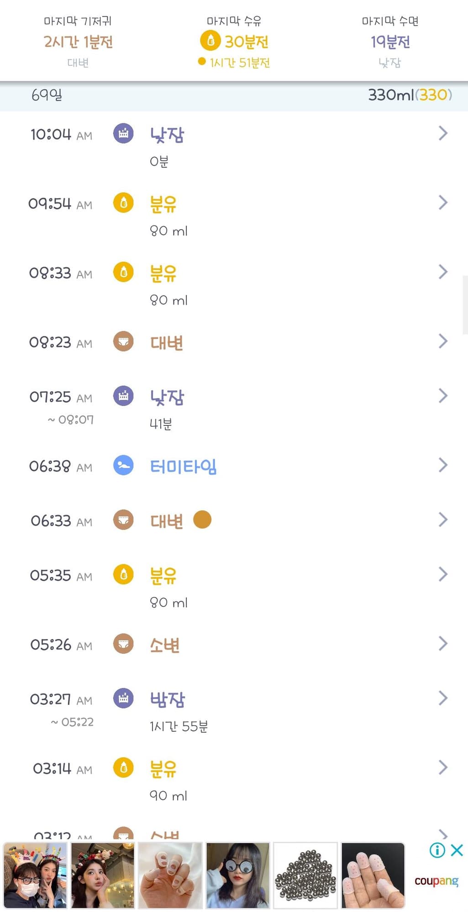This screenshot has height=912, width=468.
Task: Close the Coupang advertisement banner
Action: pos(457,850)
